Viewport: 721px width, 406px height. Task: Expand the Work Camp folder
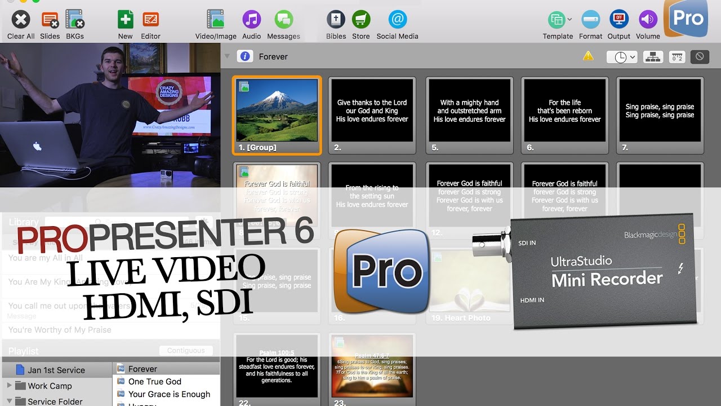[9, 386]
